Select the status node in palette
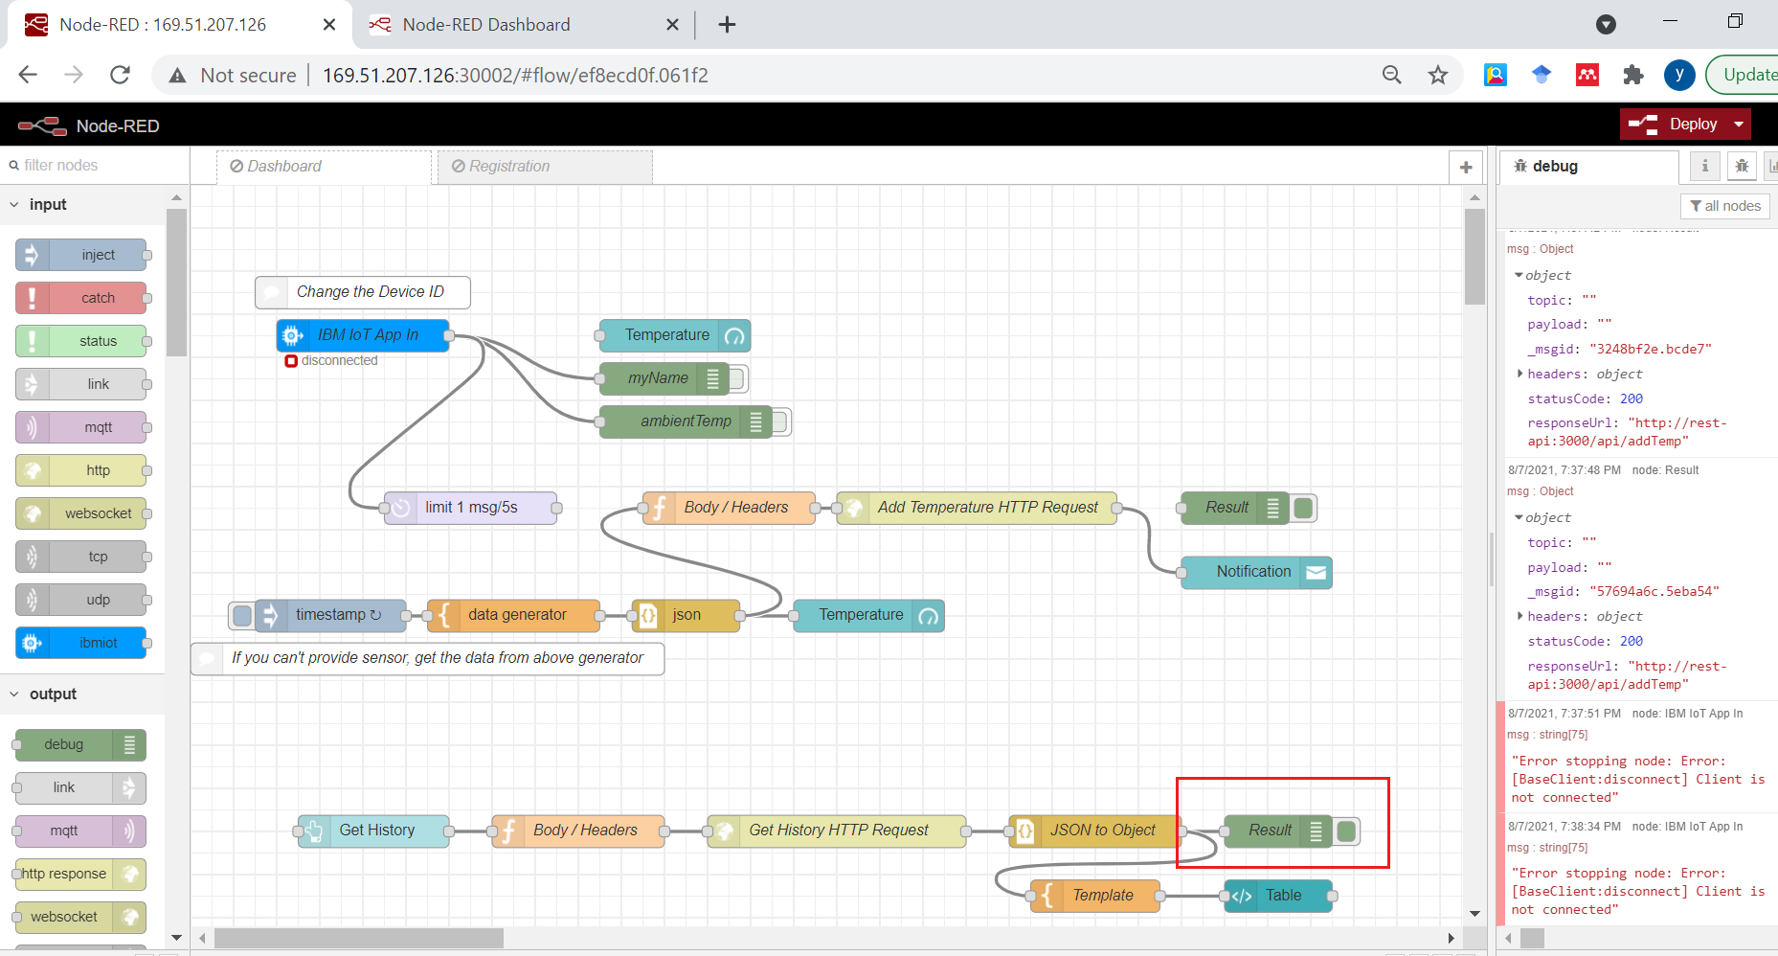 tap(81, 341)
